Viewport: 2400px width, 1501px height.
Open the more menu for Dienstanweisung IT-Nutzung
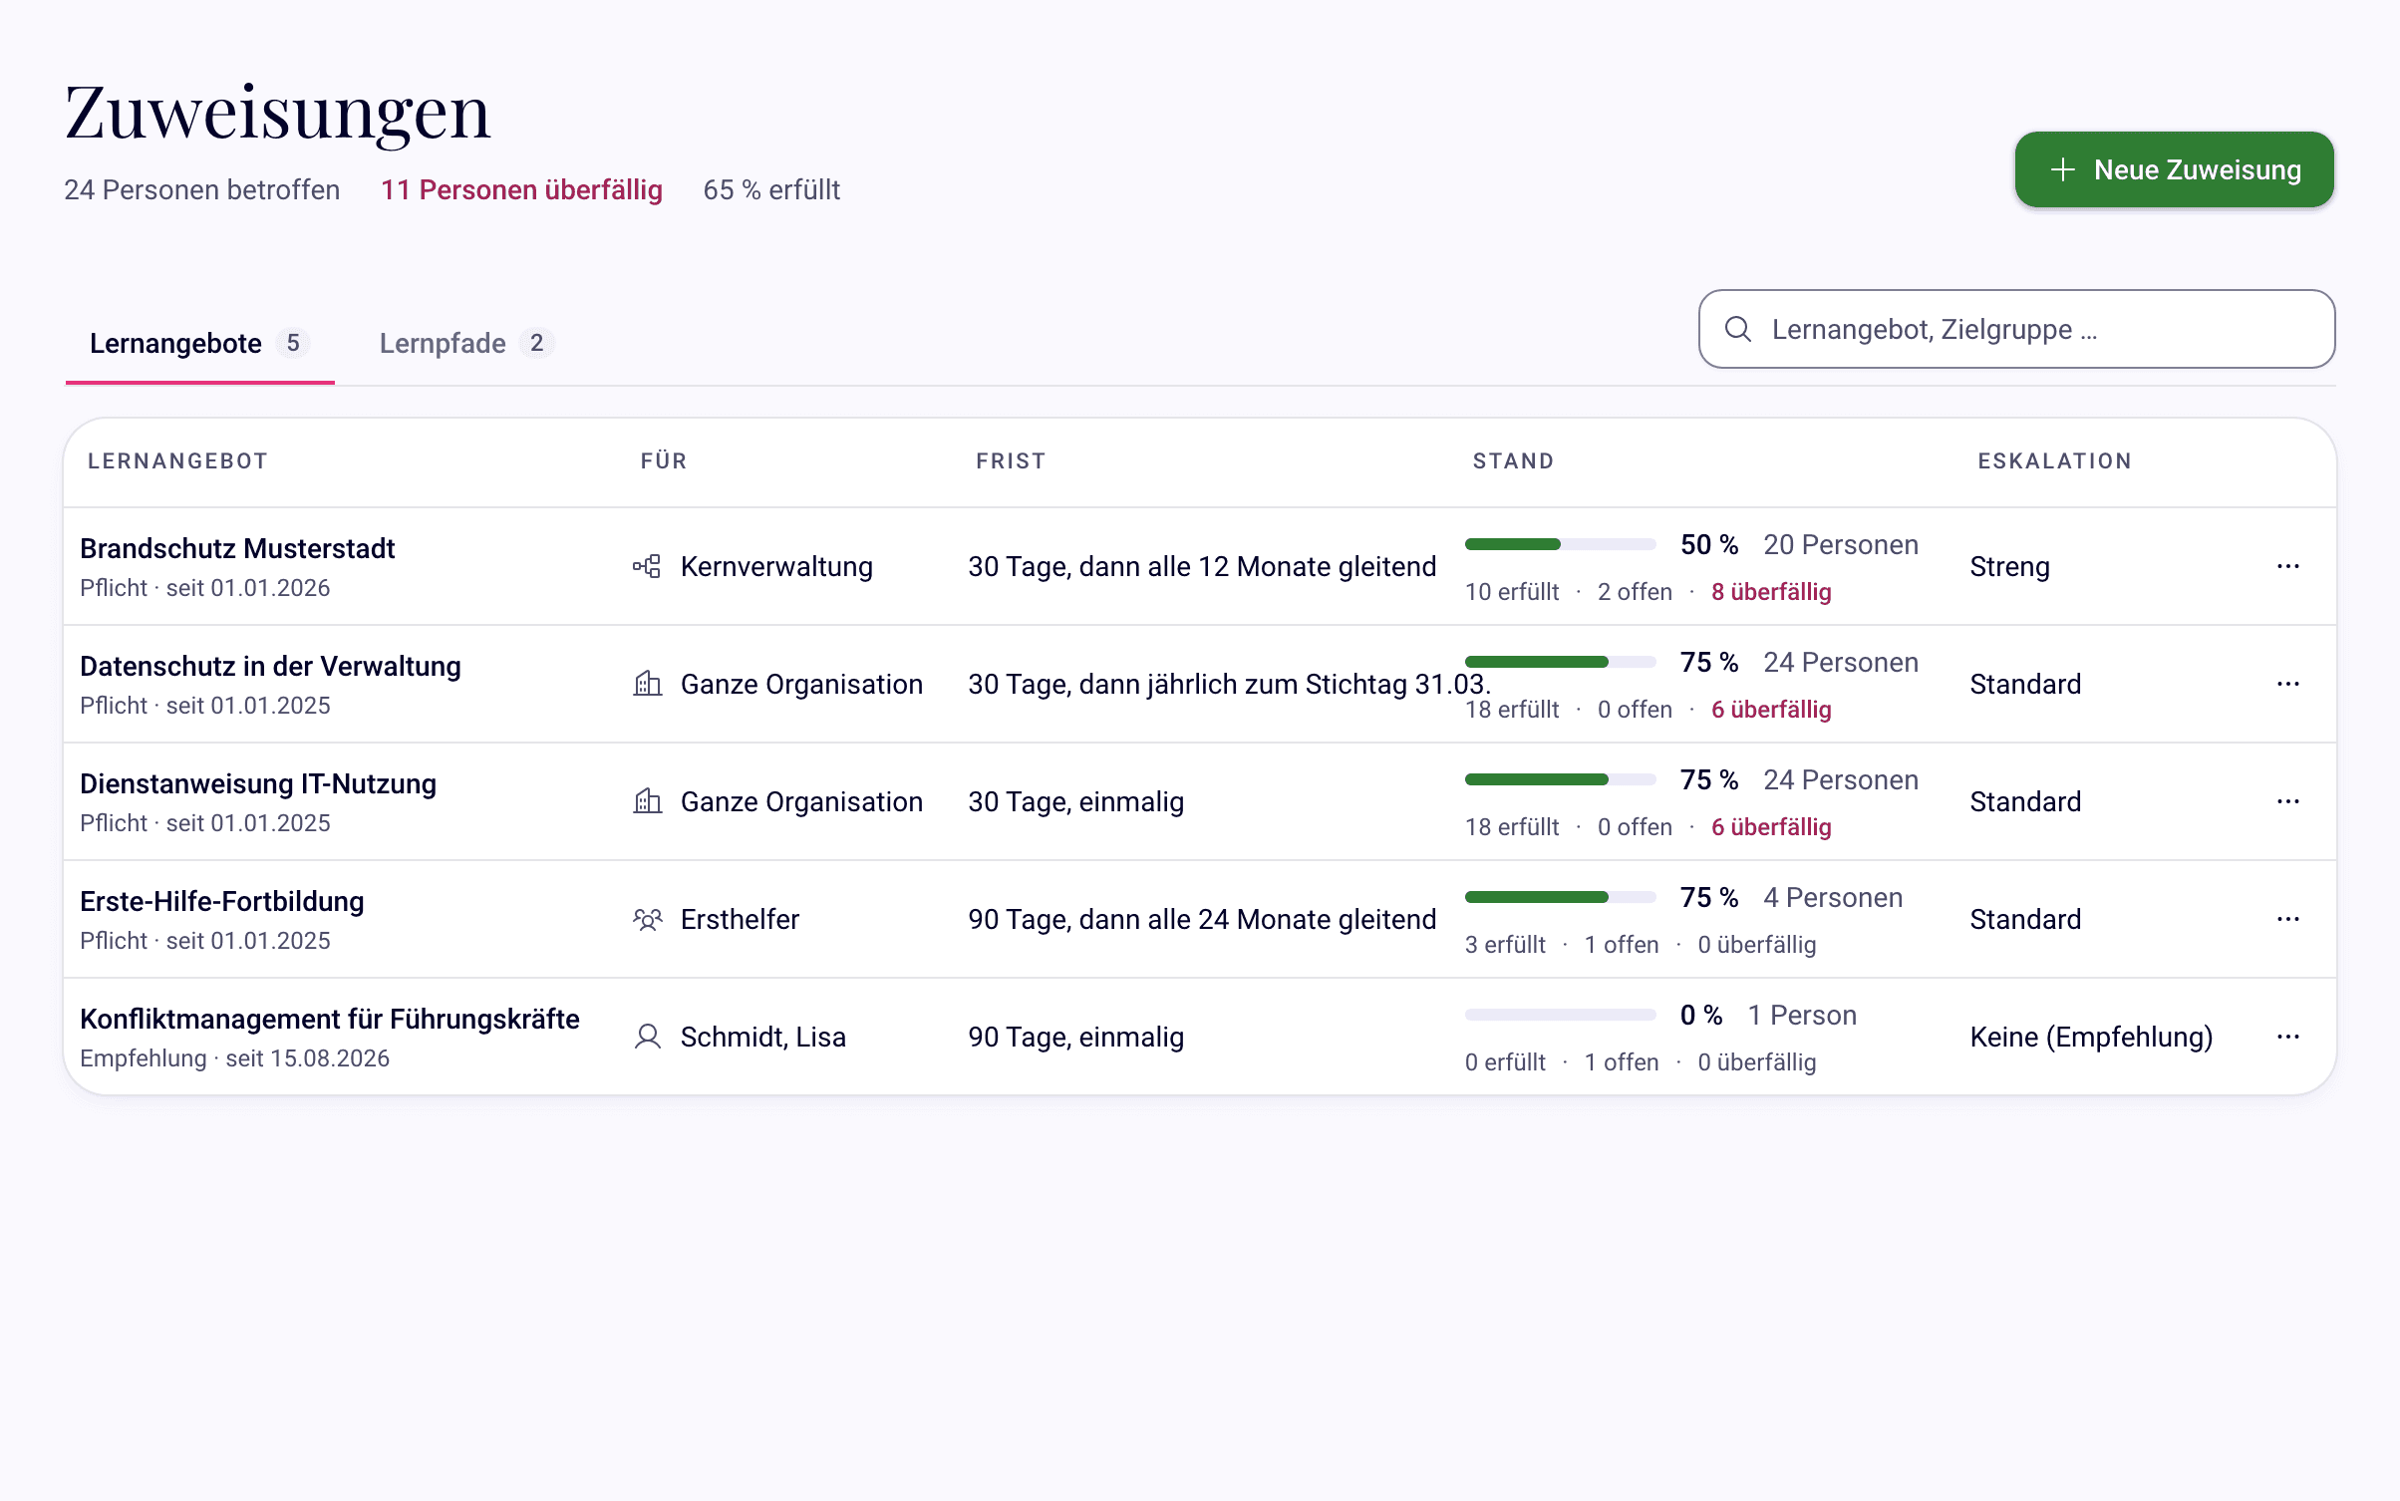pyautogui.click(x=2287, y=801)
